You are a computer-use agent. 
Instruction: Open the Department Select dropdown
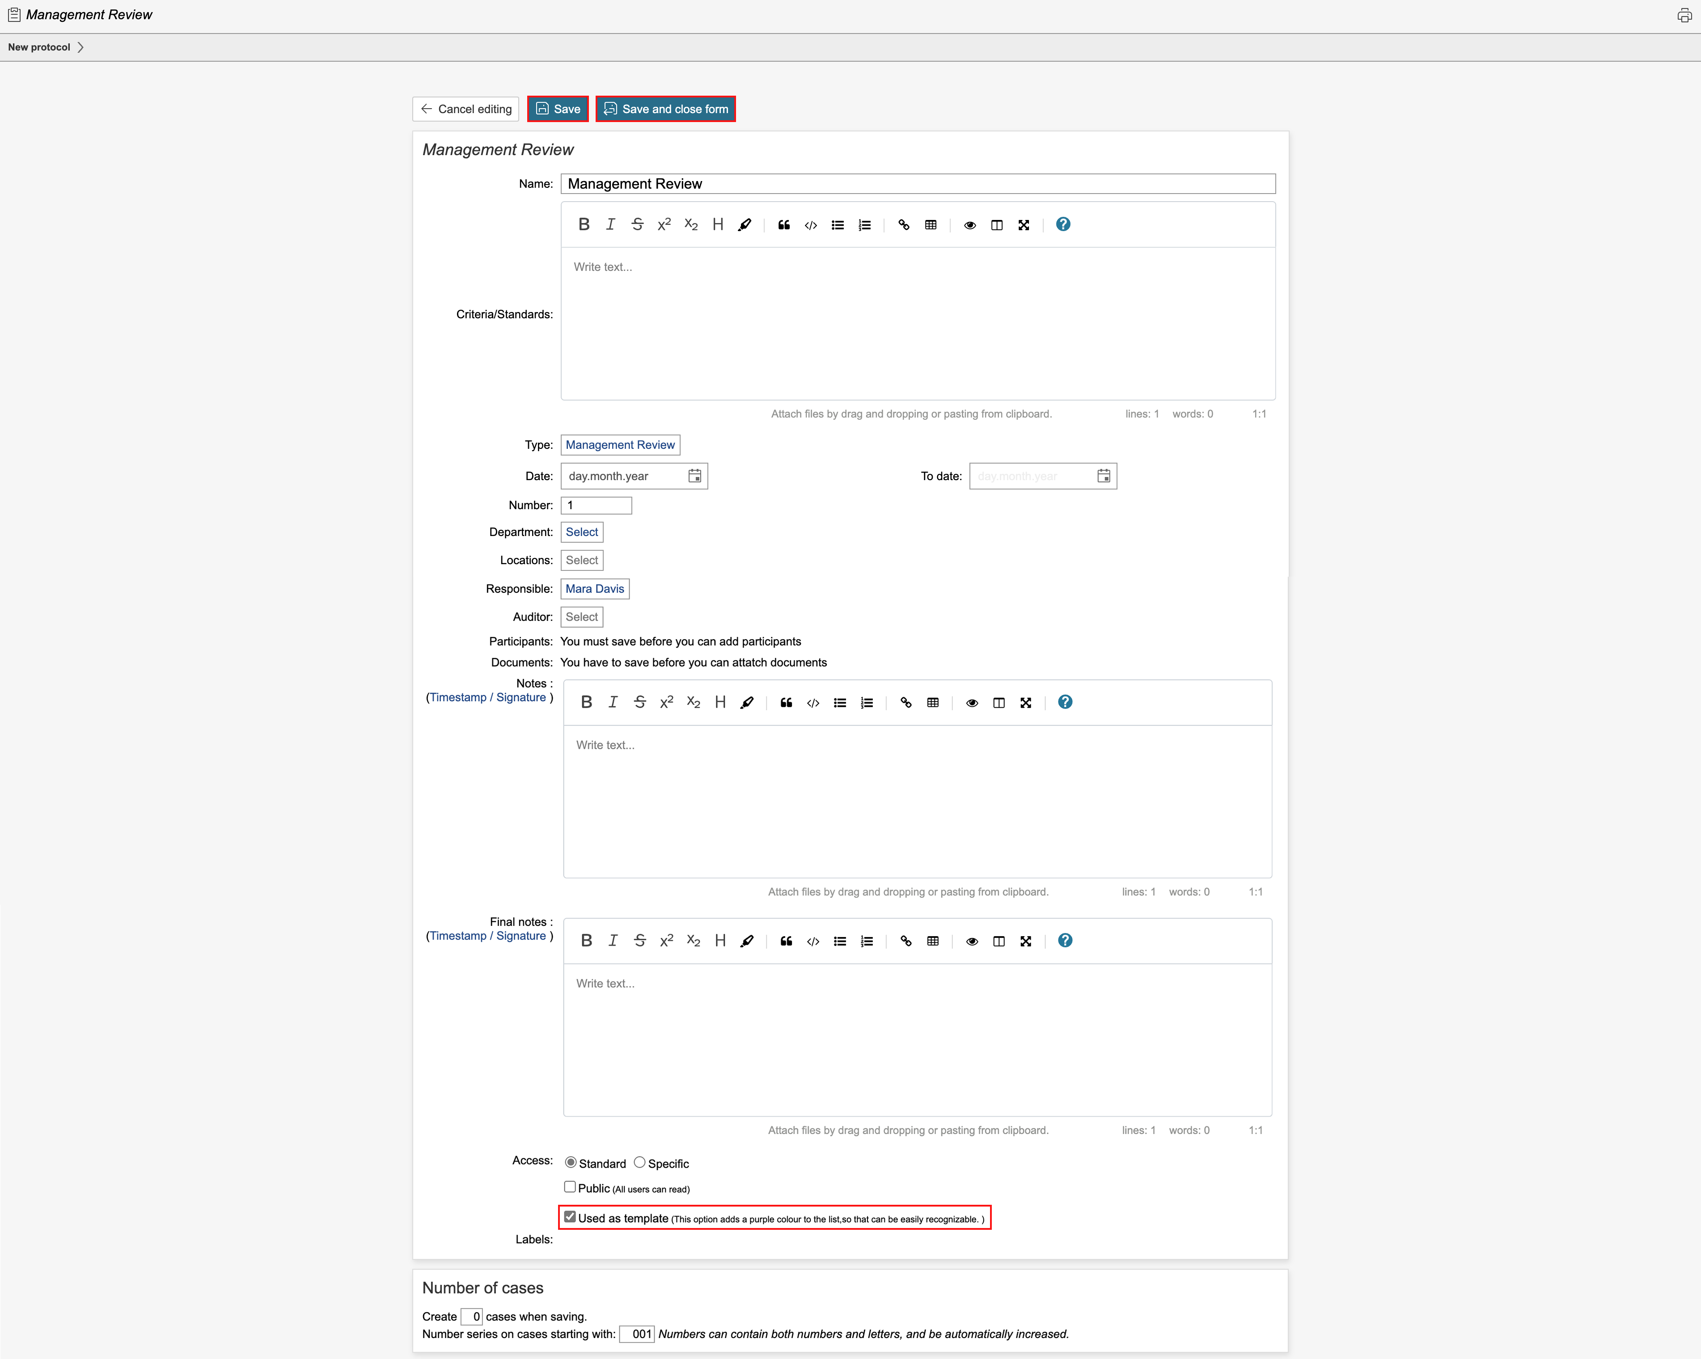click(581, 532)
